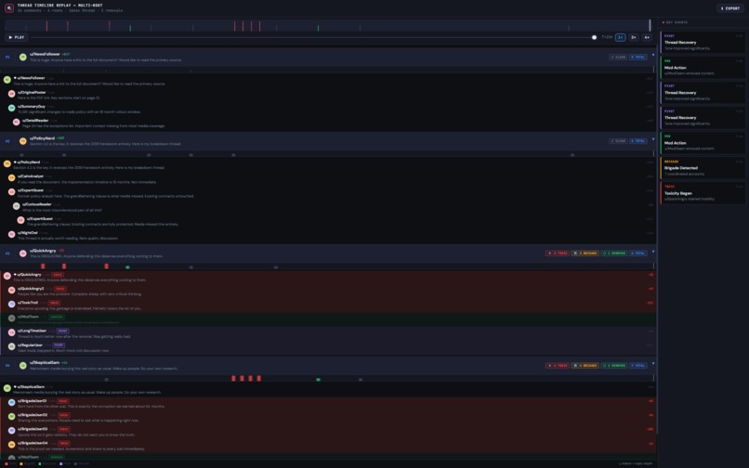Click avatar in u/SkepticalSam root header
The width and height of the screenshot is (749, 468).
pos(22,365)
